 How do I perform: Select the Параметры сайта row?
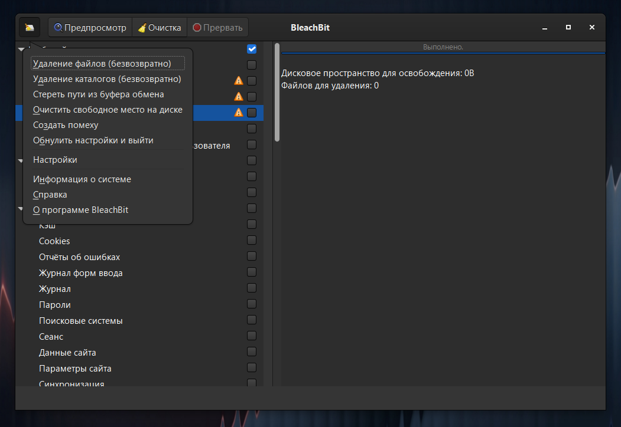tap(139, 369)
